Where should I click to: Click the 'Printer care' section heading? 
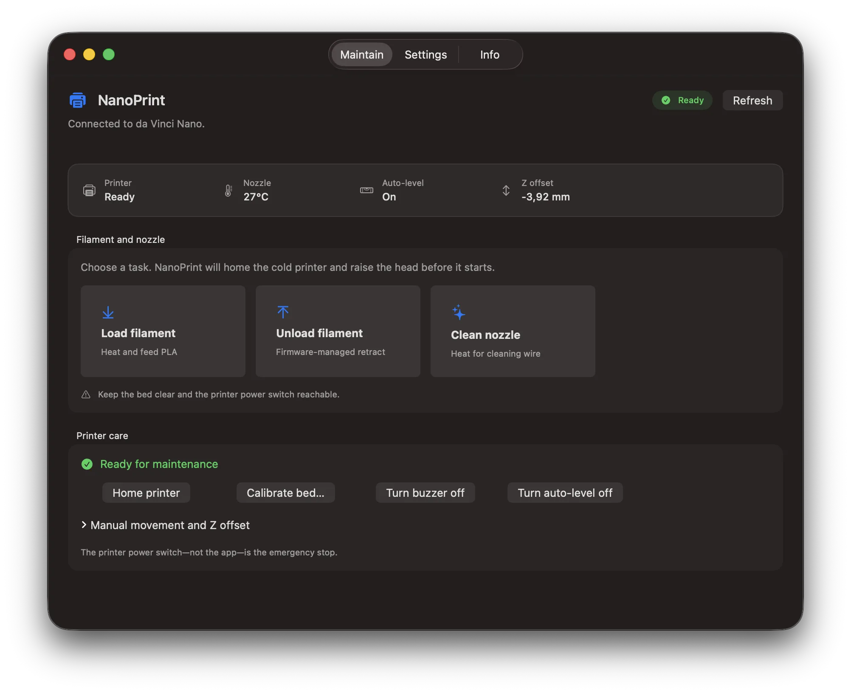[x=102, y=436]
